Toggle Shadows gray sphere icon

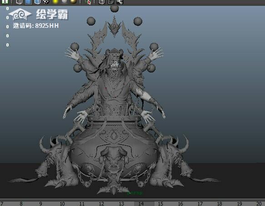pos(65,2)
